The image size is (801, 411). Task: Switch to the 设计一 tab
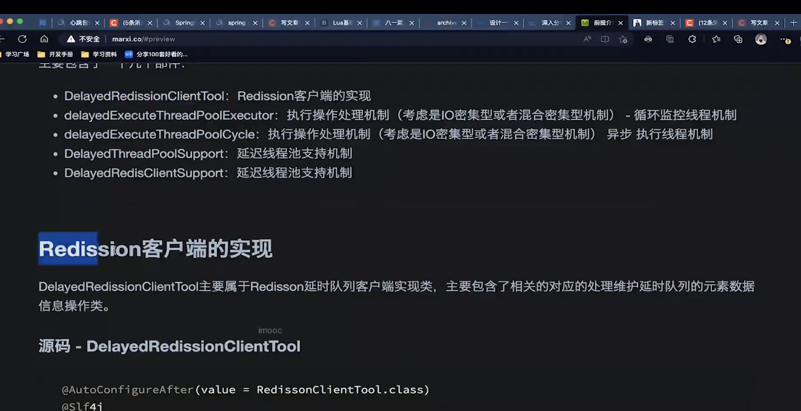pyautogui.click(x=497, y=22)
